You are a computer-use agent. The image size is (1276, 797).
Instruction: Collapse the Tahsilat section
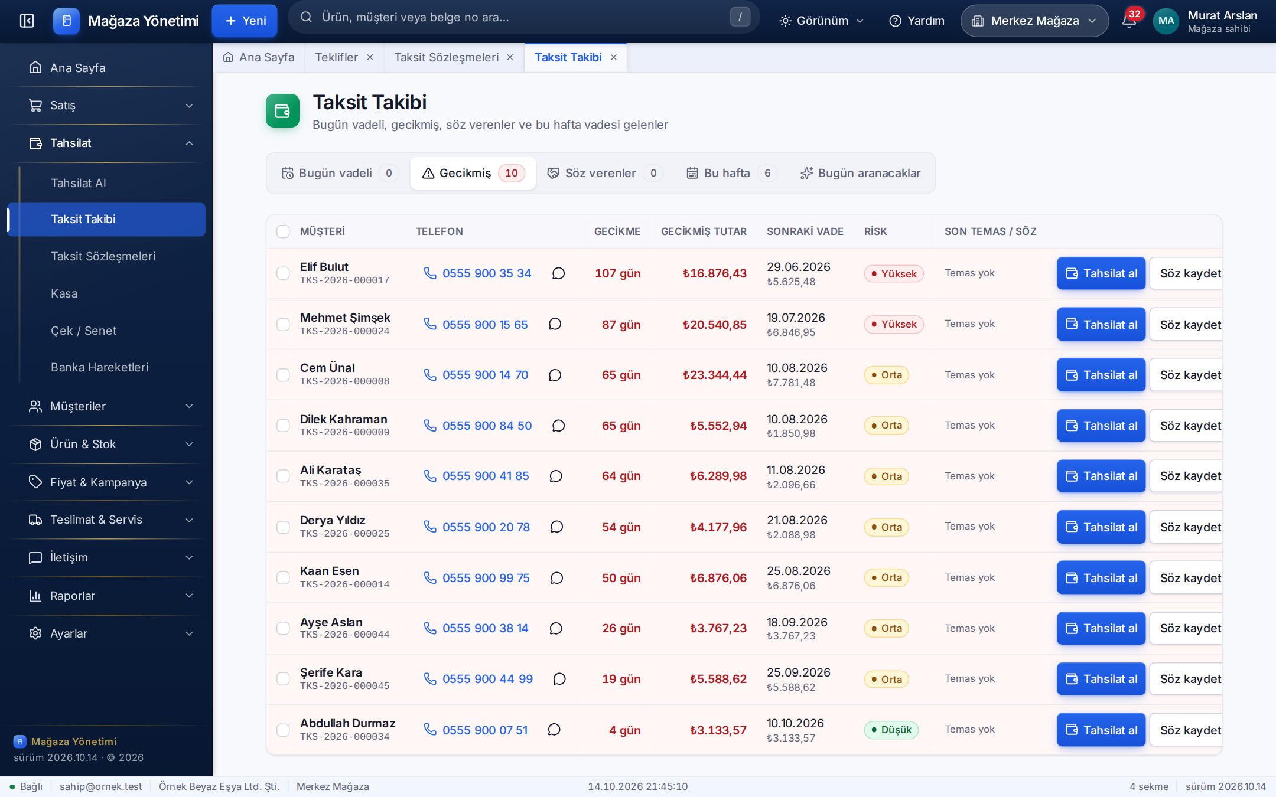tap(111, 143)
